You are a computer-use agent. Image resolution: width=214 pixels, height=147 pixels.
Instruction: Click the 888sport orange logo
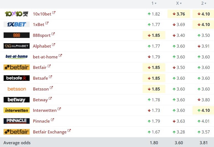(x=17, y=35)
